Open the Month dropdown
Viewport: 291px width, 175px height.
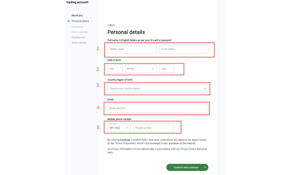click(x=141, y=69)
